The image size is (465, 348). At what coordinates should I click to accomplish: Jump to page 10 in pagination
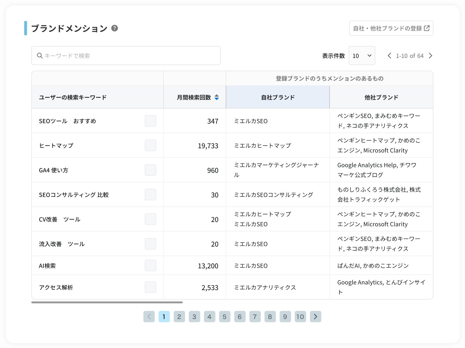pyautogui.click(x=300, y=316)
